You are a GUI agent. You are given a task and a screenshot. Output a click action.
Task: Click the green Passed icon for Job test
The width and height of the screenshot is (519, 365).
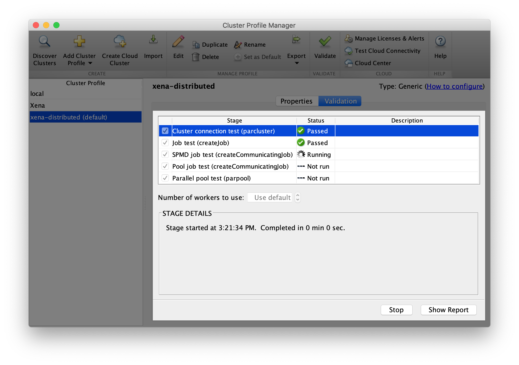click(x=301, y=143)
